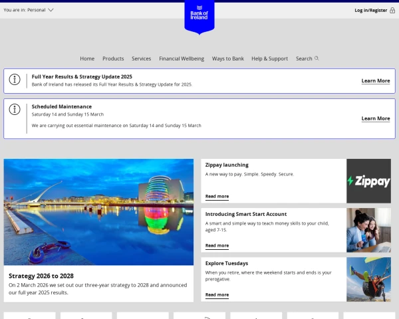Click the Search text in navigation
The width and height of the screenshot is (399, 319).
point(304,58)
